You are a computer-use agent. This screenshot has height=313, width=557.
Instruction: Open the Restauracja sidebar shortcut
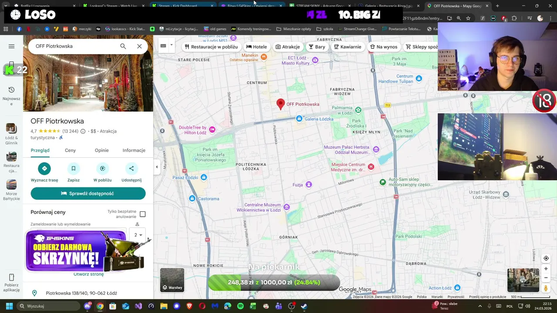coord(11,163)
